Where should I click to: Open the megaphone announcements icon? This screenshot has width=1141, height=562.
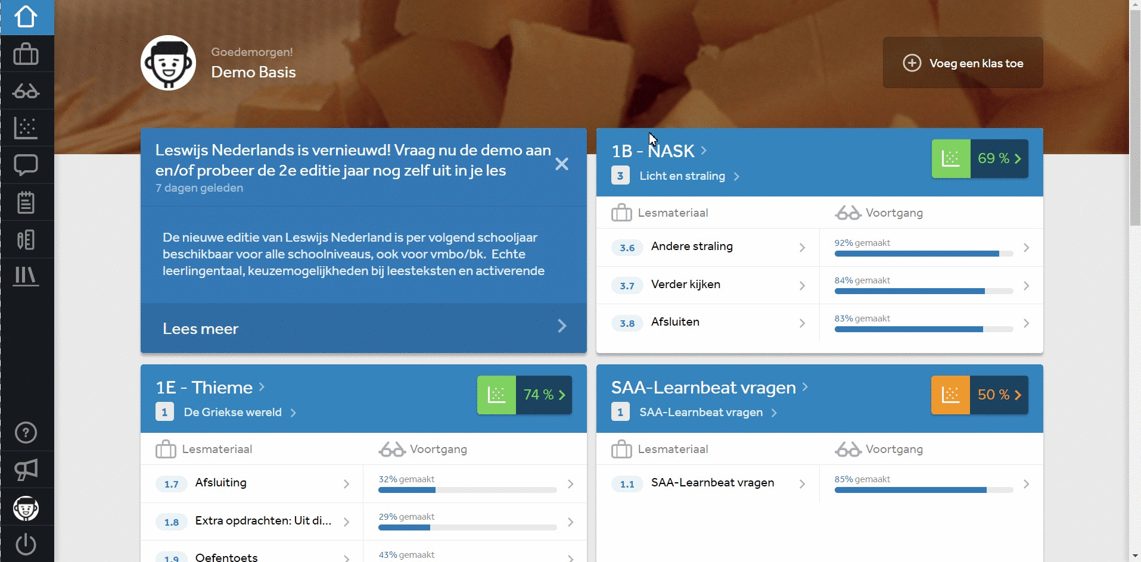click(26, 470)
